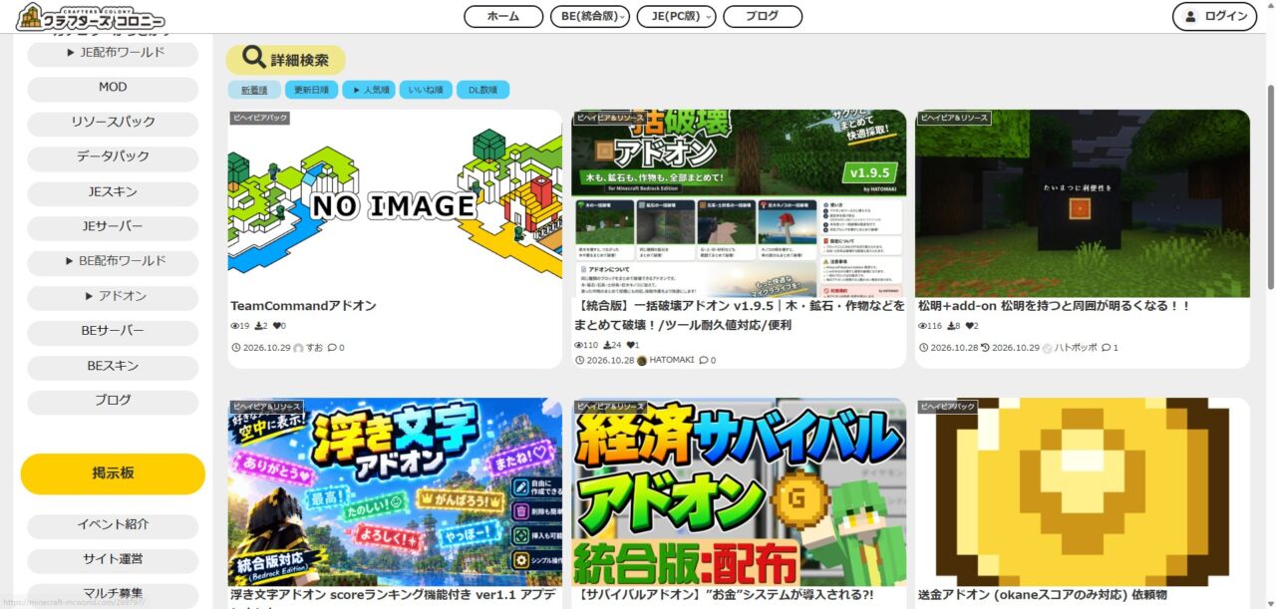Screen dimensions: 1276x609
Task: Click the views eye icon on TeamCommandアドオン card
Action: [x=235, y=326]
